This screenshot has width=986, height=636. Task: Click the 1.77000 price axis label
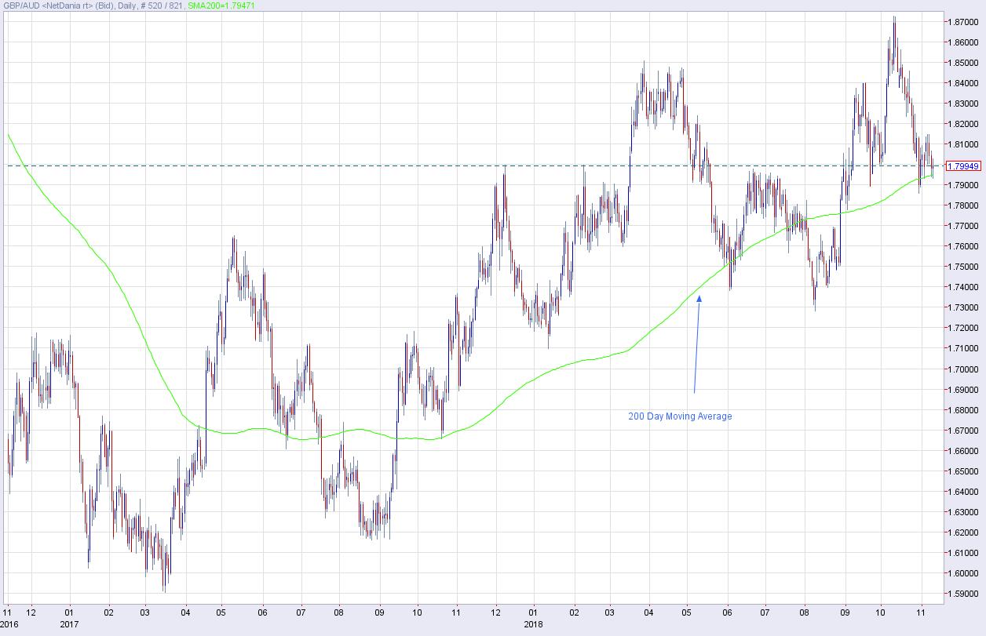[962, 226]
